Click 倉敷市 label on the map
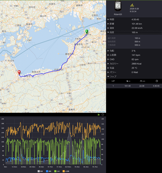This screenshot has height=173, width=162. (x=79, y=5)
